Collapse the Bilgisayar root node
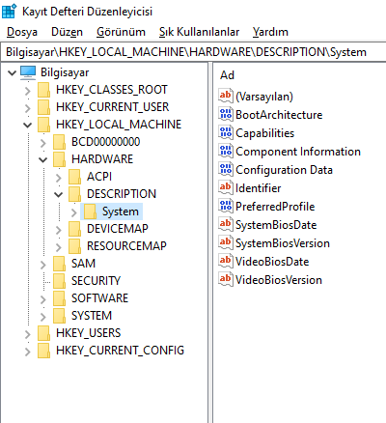386x423 pixels. point(12,72)
